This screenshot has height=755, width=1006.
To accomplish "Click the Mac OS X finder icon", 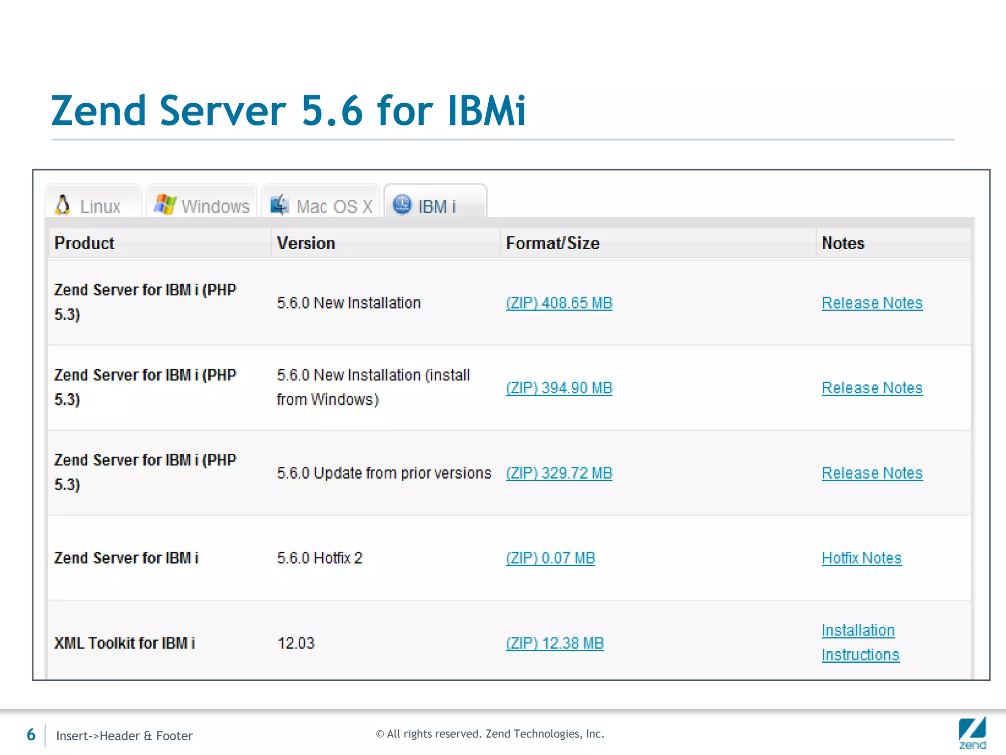I will click(x=279, y=204).
